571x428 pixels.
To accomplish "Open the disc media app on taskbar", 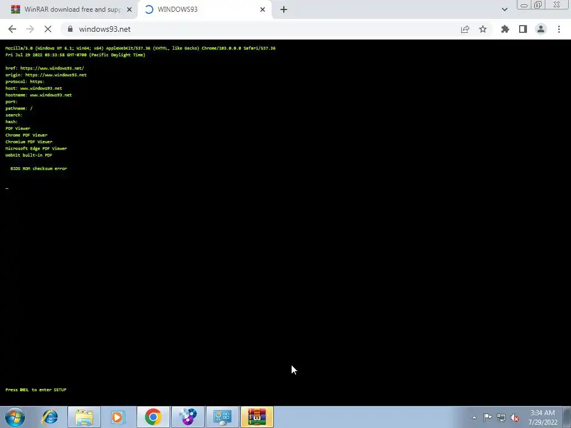I will pos(188,417).
